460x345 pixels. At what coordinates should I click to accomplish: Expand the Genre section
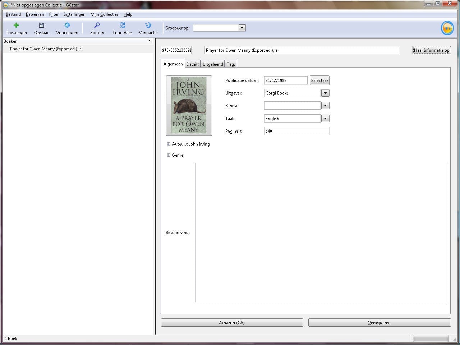click(169, 155)
